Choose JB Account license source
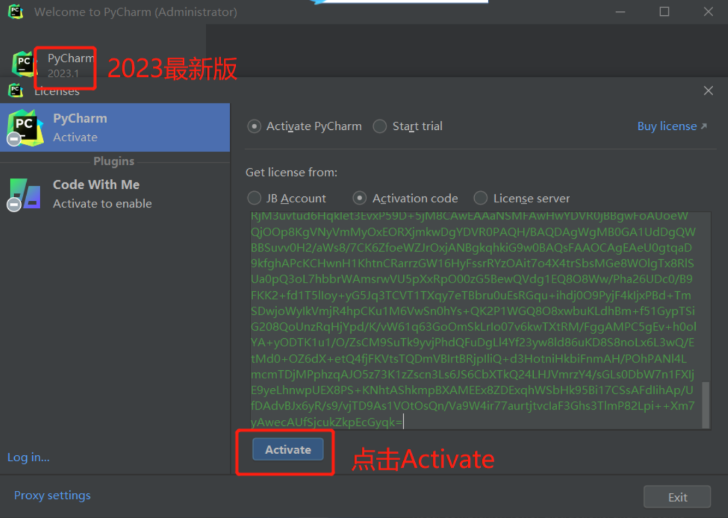Image resolution: width=728 pixels, height=518 pixels. (254, 198)
